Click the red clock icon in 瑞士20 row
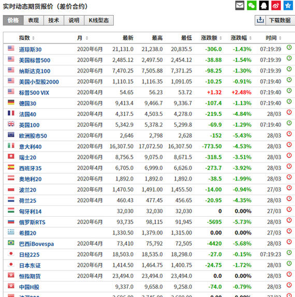Viewport: 295px width, 297px height. click(289, 155)
